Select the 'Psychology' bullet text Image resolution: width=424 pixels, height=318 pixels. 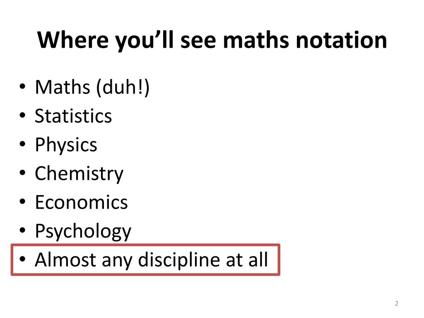click(83, 231)
